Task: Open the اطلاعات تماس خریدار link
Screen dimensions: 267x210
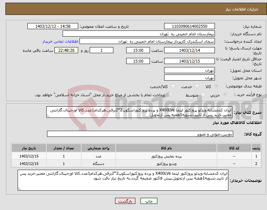Action: pos(60,41)
